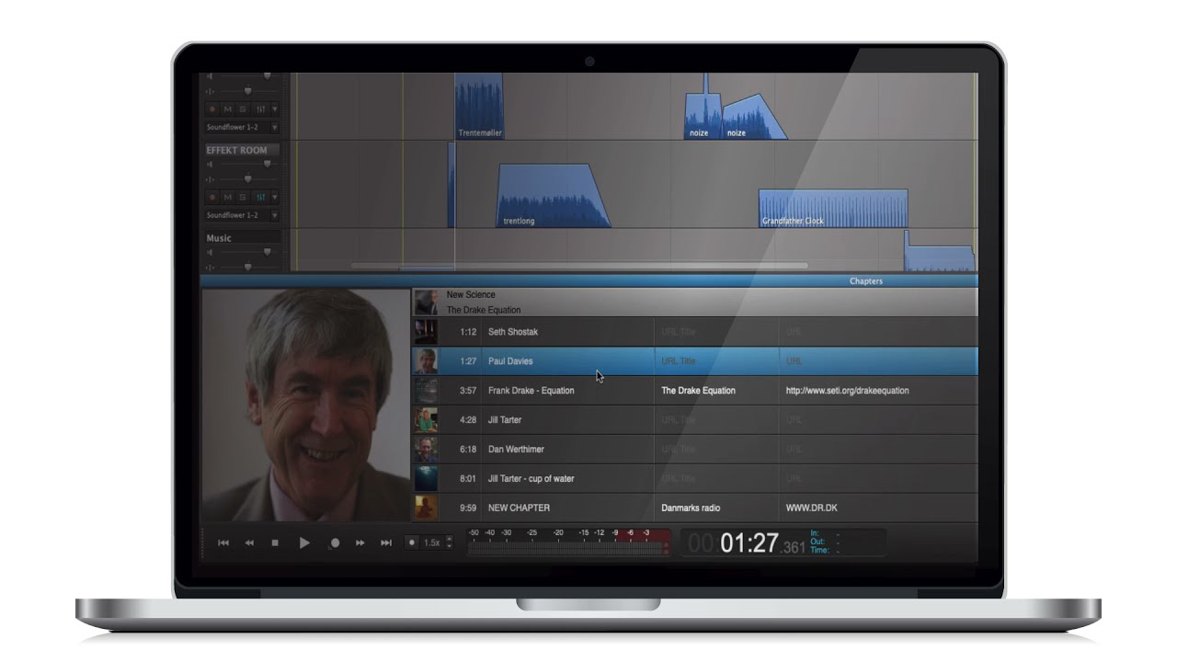Open EFFEKT ROOM's Soundflower 1-2 output dropdown
This screenshot has height=662, width=1177.
(x=243, y=215)
